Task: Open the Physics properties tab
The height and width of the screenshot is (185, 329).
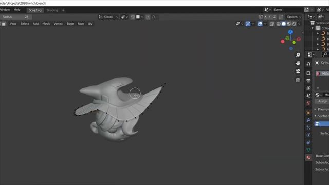Action: click(x=308, y=135)
